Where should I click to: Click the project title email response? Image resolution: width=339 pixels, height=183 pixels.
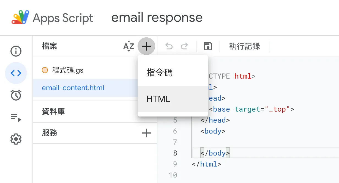click(157, 17)
